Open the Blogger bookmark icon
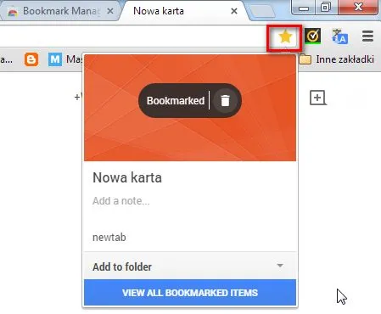This screenshot has height=314, width=381. point(31,59)
